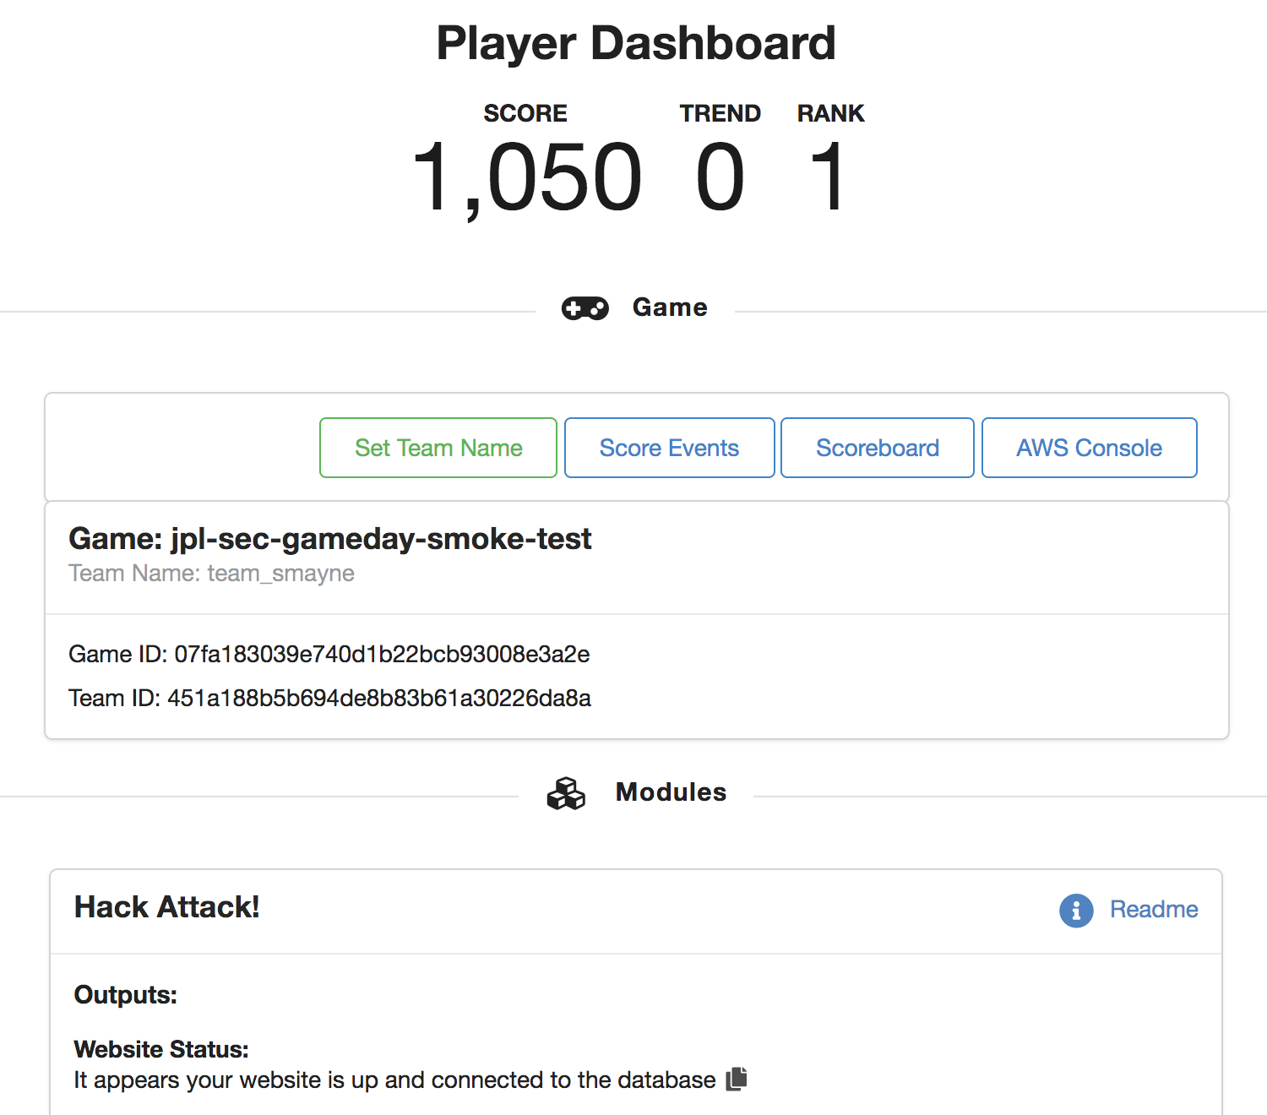
Task: Open the Hack Attack Readme link
Action: pos(1154,910)
